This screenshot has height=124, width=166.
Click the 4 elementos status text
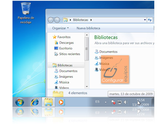(x=78, y=93)
